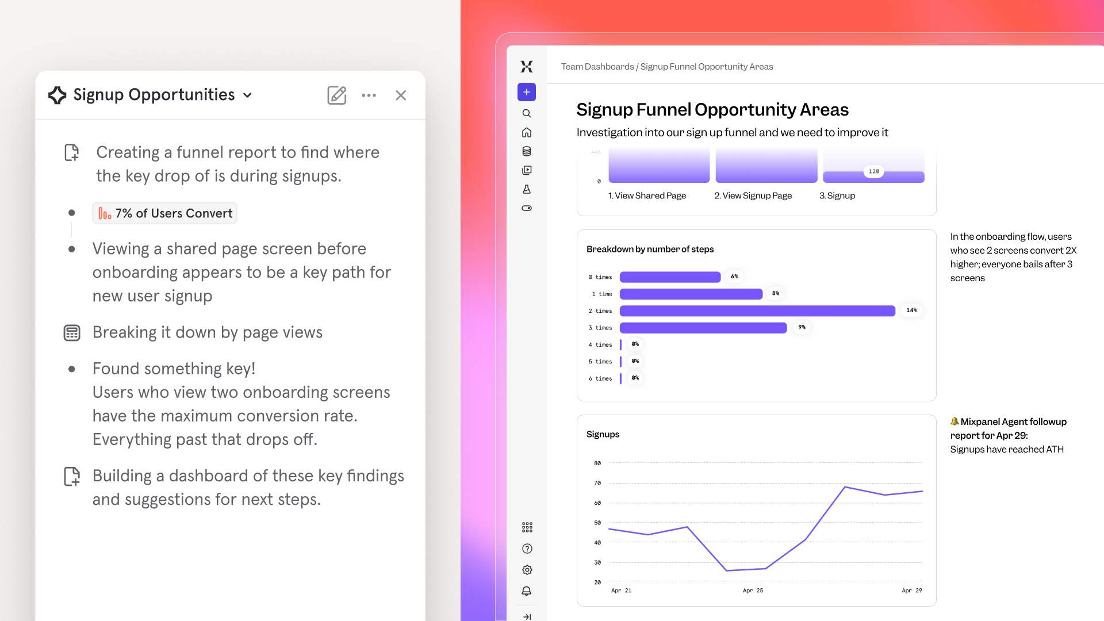Click the 'Breaking it down by page views' step

click(208, 333)
